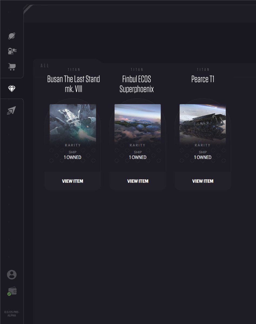Click TITAN label above Finbul title
Screen dimensions: 256x324
coord(137,70)
